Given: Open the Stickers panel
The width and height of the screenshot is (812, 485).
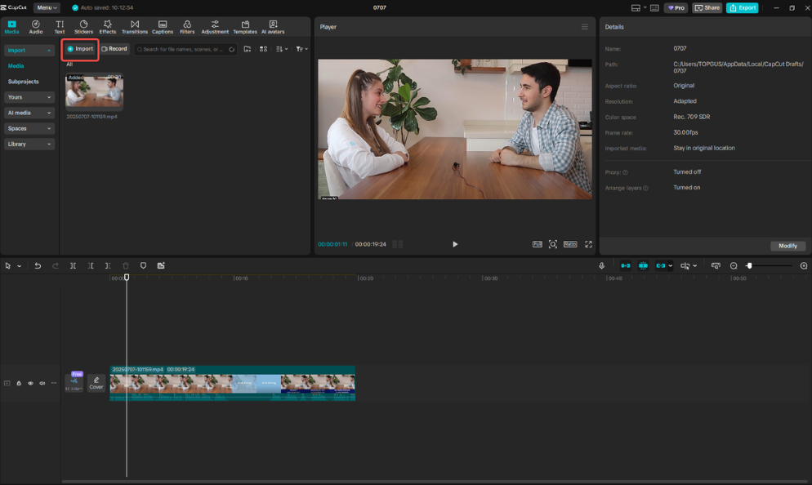Looking at the screenshot, I should [x=83, y=25].
